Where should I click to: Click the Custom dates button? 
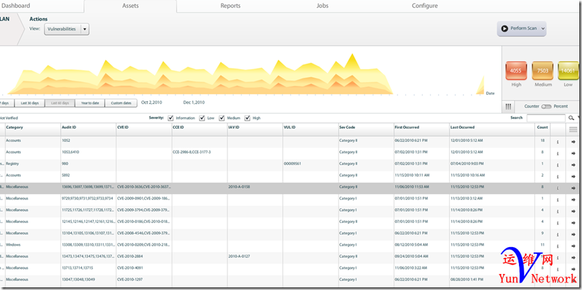[x=122, y=103]
